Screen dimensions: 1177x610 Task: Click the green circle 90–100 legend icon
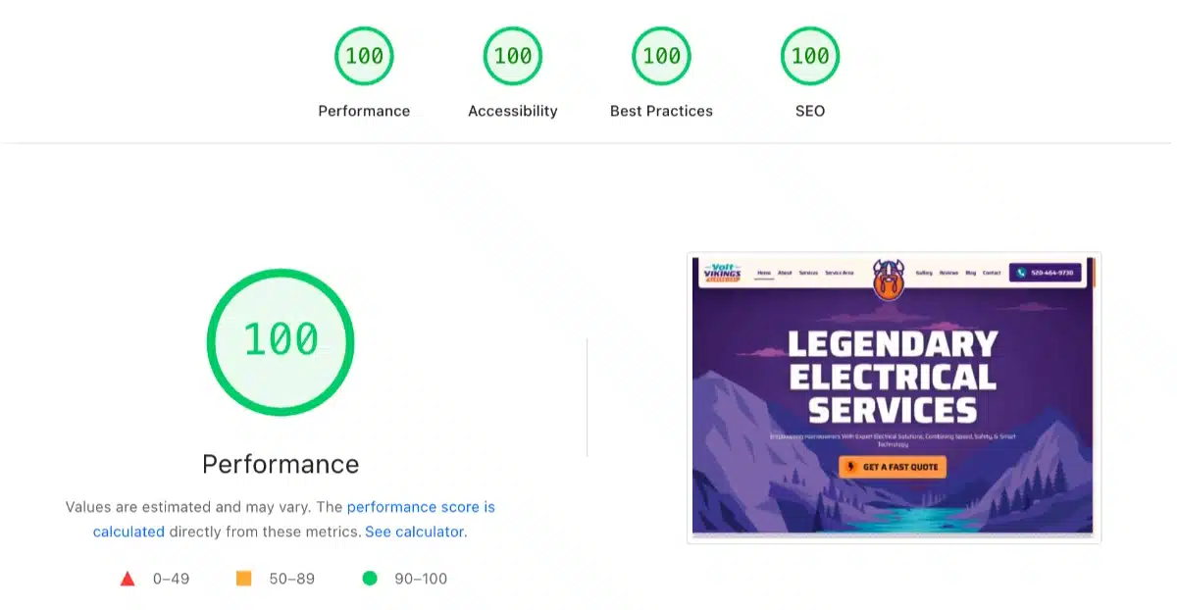click(370, 579)
